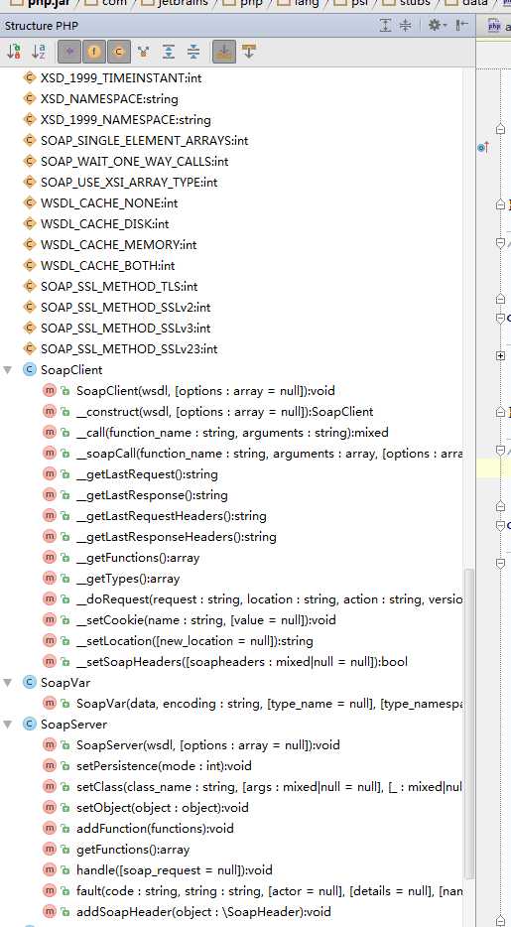Click expand all icon in Structure header

(x=385, y=25)
